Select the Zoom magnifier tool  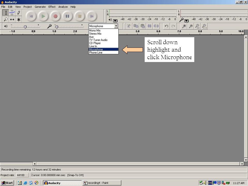click(x=6, y=19)
